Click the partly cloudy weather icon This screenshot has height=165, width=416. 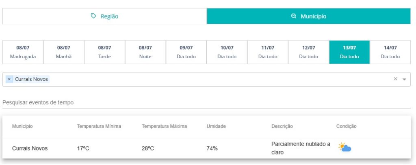(x=344, y=147)
